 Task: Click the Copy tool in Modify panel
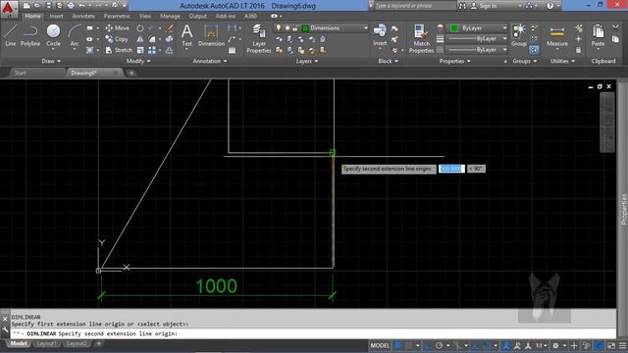click(117, 39)
